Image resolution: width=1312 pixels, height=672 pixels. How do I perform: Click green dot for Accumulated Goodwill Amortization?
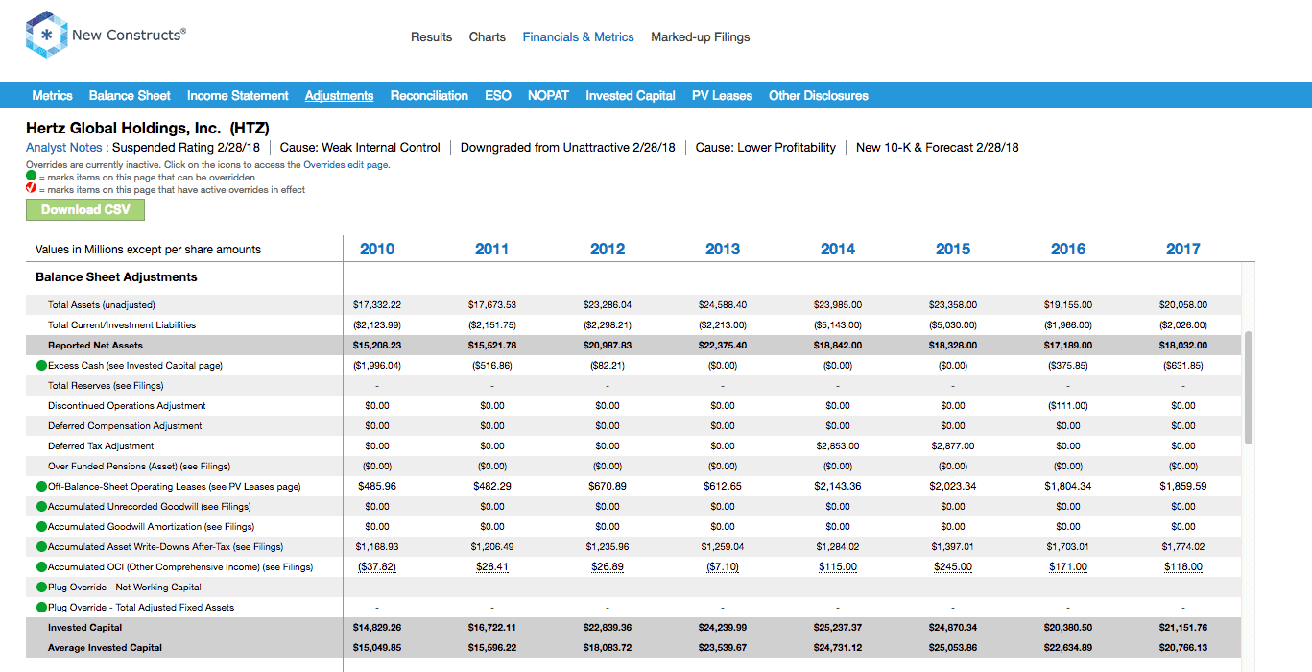[41, 527]
